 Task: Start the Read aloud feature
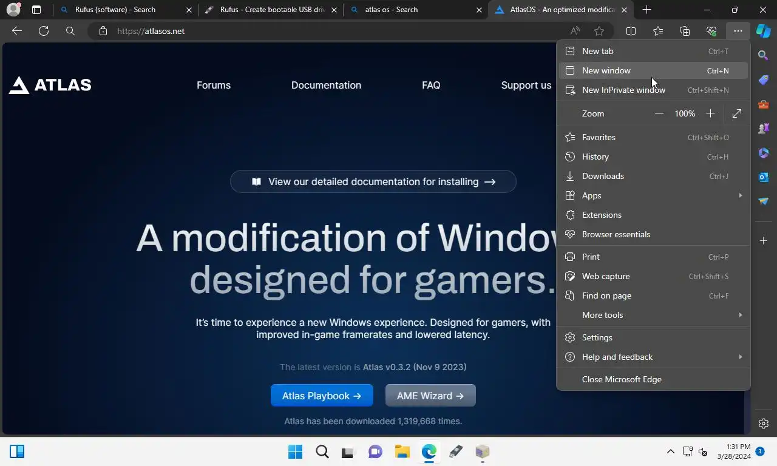click(575, 31)
